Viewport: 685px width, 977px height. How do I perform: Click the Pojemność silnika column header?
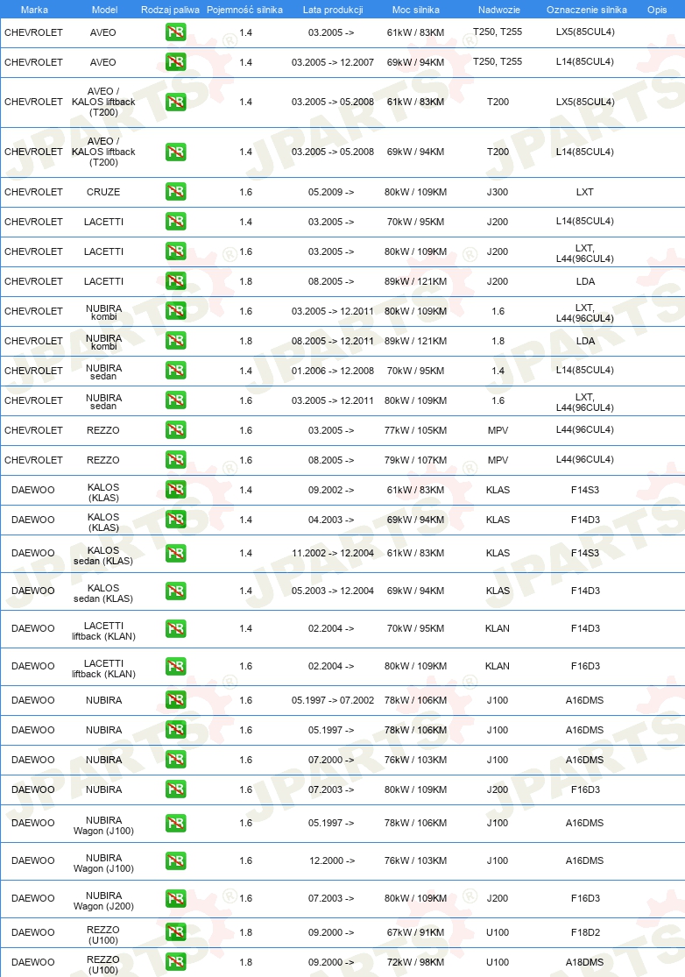[244, 10]
